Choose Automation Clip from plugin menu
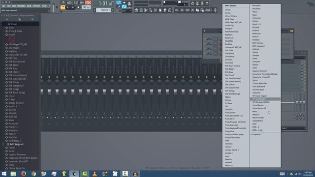 [232, 31]
